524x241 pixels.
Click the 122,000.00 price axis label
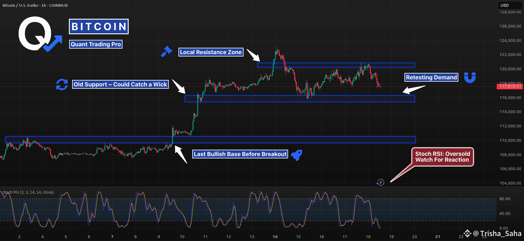click(510, 54)
